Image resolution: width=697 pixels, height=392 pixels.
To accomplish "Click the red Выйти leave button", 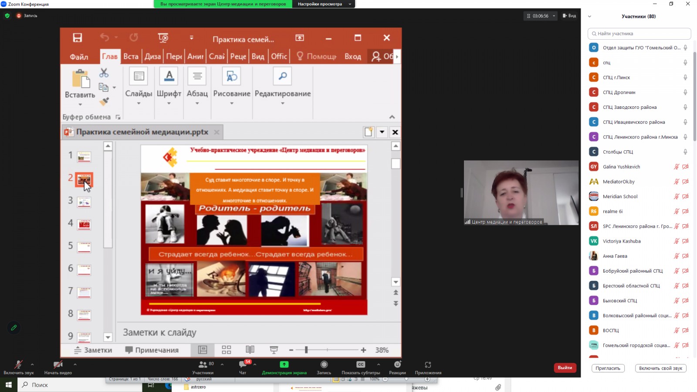I will click(565, 368).
